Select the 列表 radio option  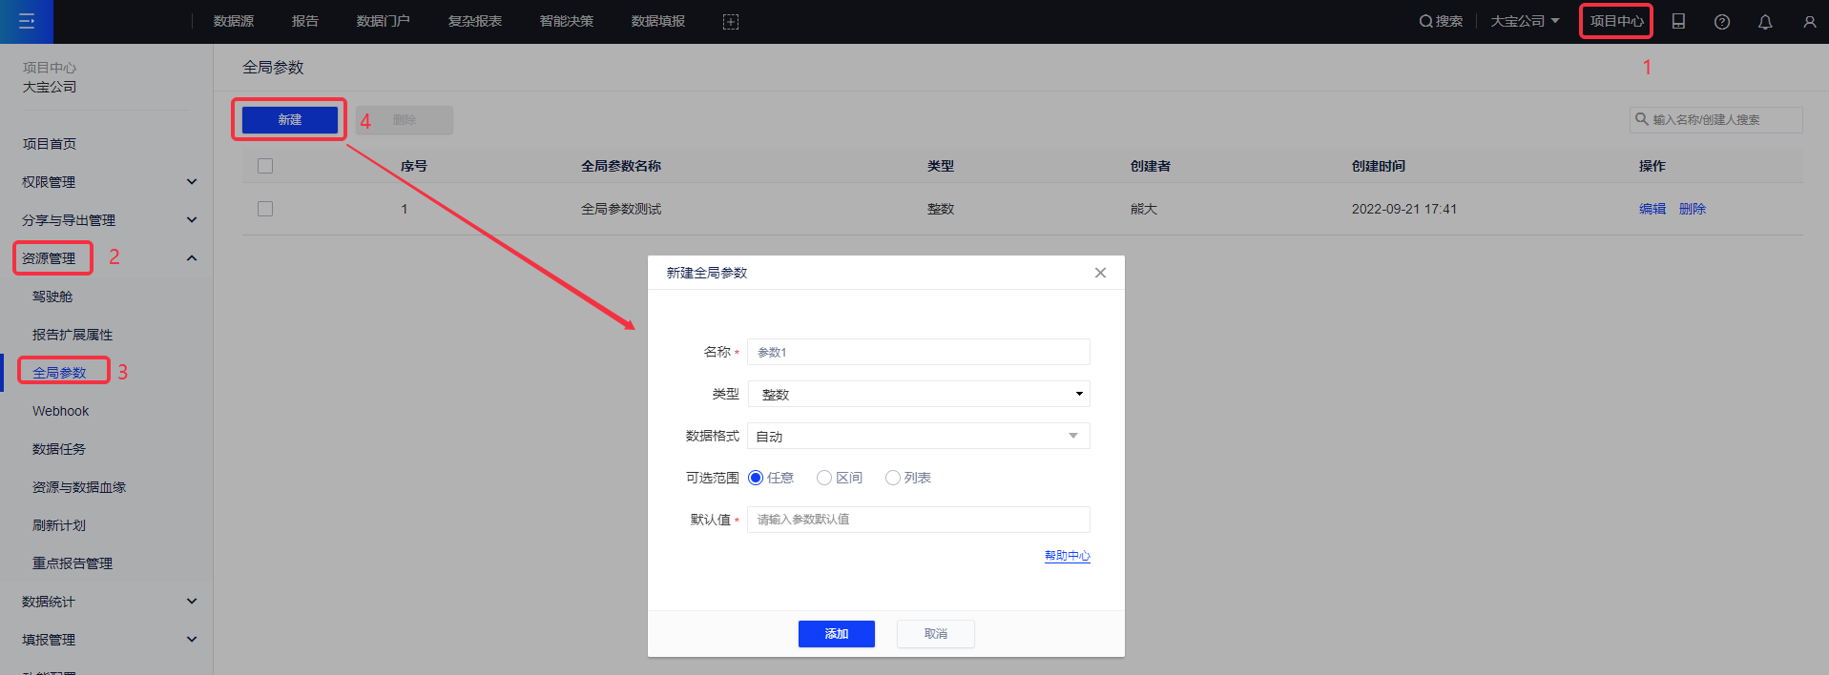coord(893,478)
